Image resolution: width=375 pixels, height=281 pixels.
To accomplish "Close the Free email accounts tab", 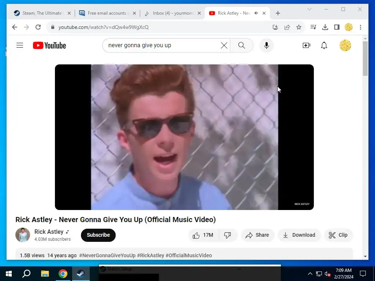I will tap(134, 13).
